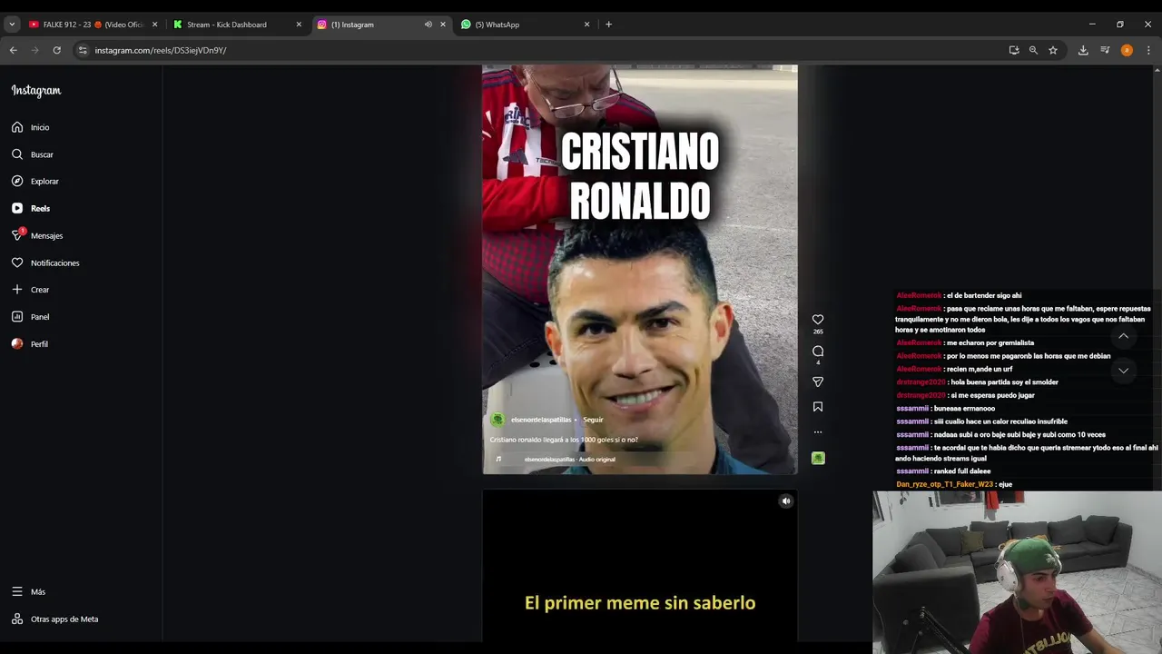Open Panel dashboard in the sidebar
Image resolution: width=1162 pixels, height=654 pixels.
click(x=31, y=317)
